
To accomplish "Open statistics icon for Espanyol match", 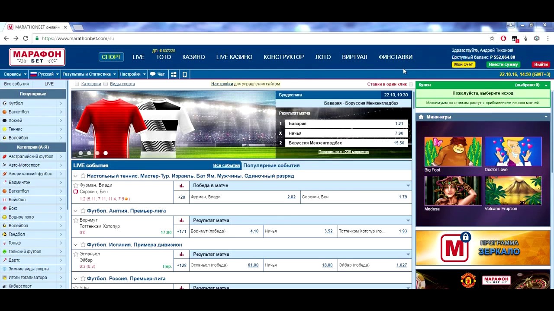I will click(x=181, y=254).
